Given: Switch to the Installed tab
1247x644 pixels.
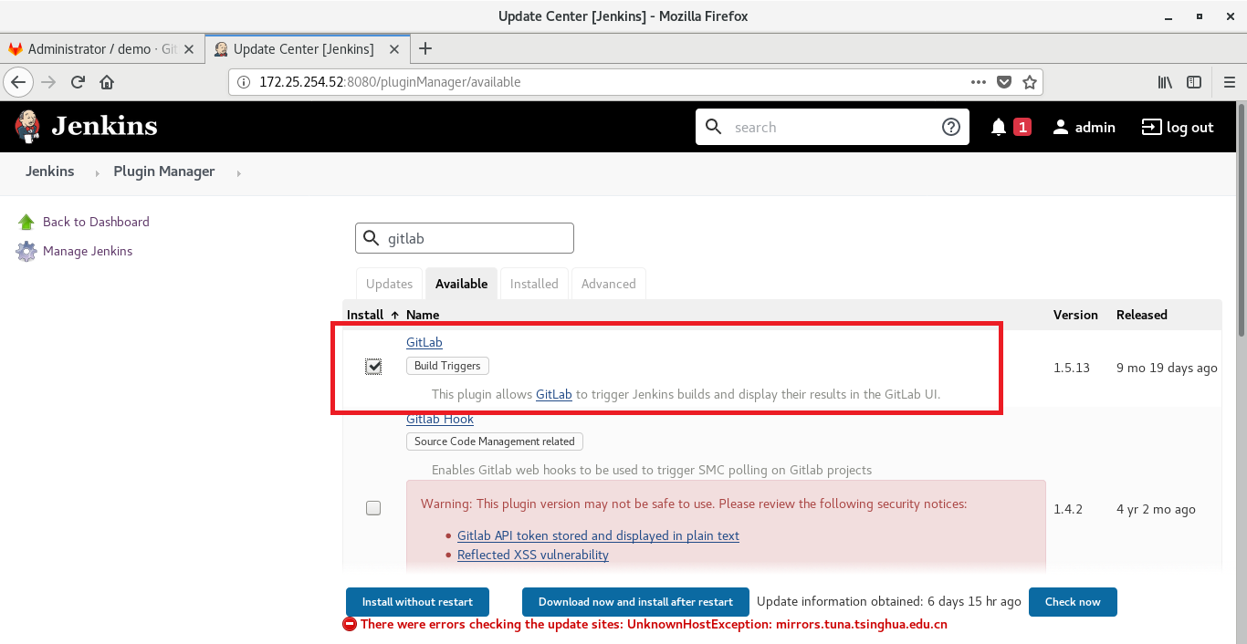Looking at the screenshot, I should pyautogui.click(x=534, y=284).
